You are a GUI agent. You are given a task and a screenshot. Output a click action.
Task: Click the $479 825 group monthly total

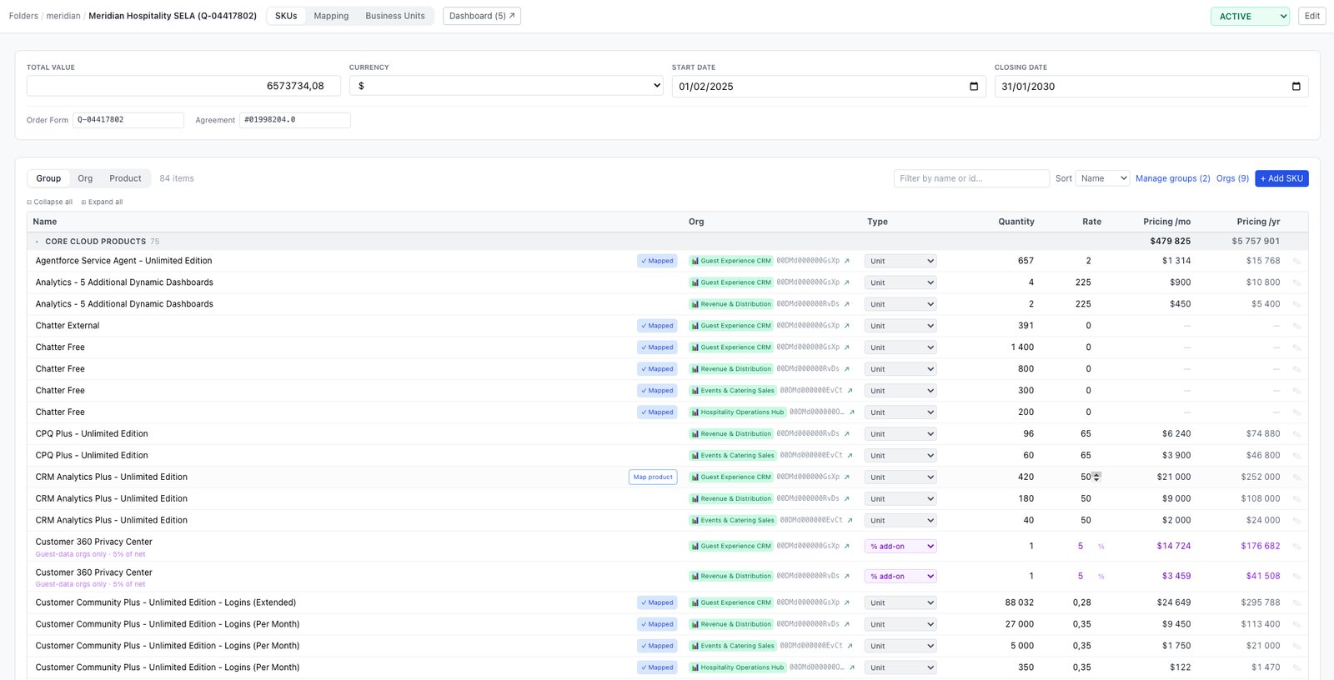click(1171, 242)
